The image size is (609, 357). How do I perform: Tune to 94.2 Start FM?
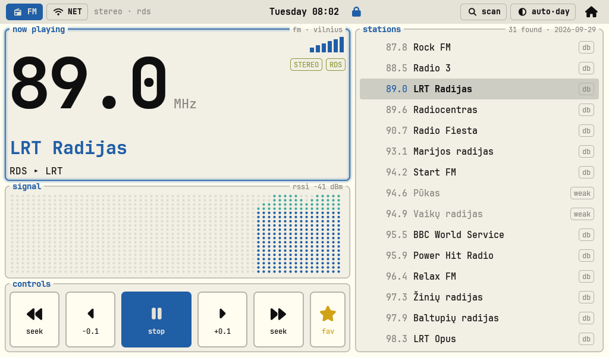click(479, 173)
